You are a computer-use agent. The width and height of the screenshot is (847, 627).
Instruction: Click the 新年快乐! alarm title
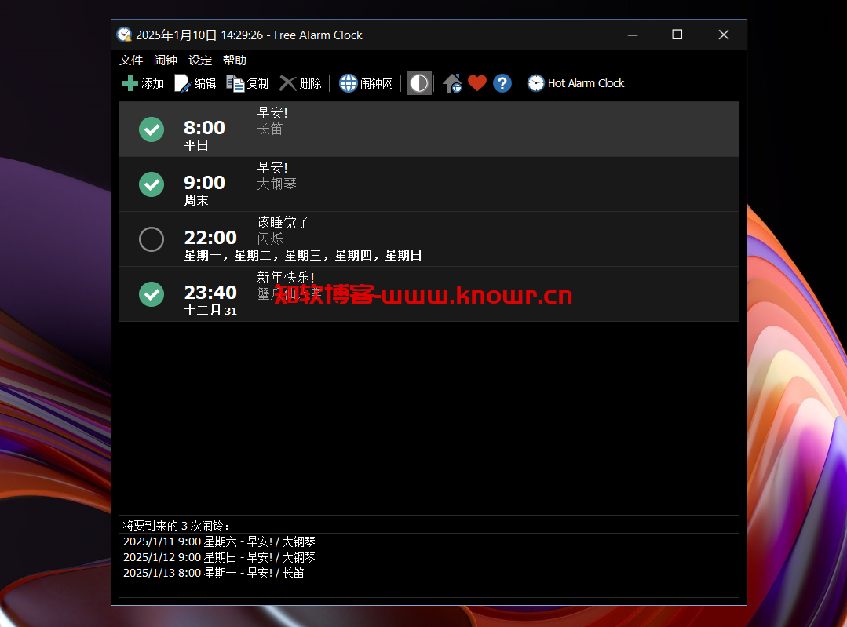click(x=285, y=278)
